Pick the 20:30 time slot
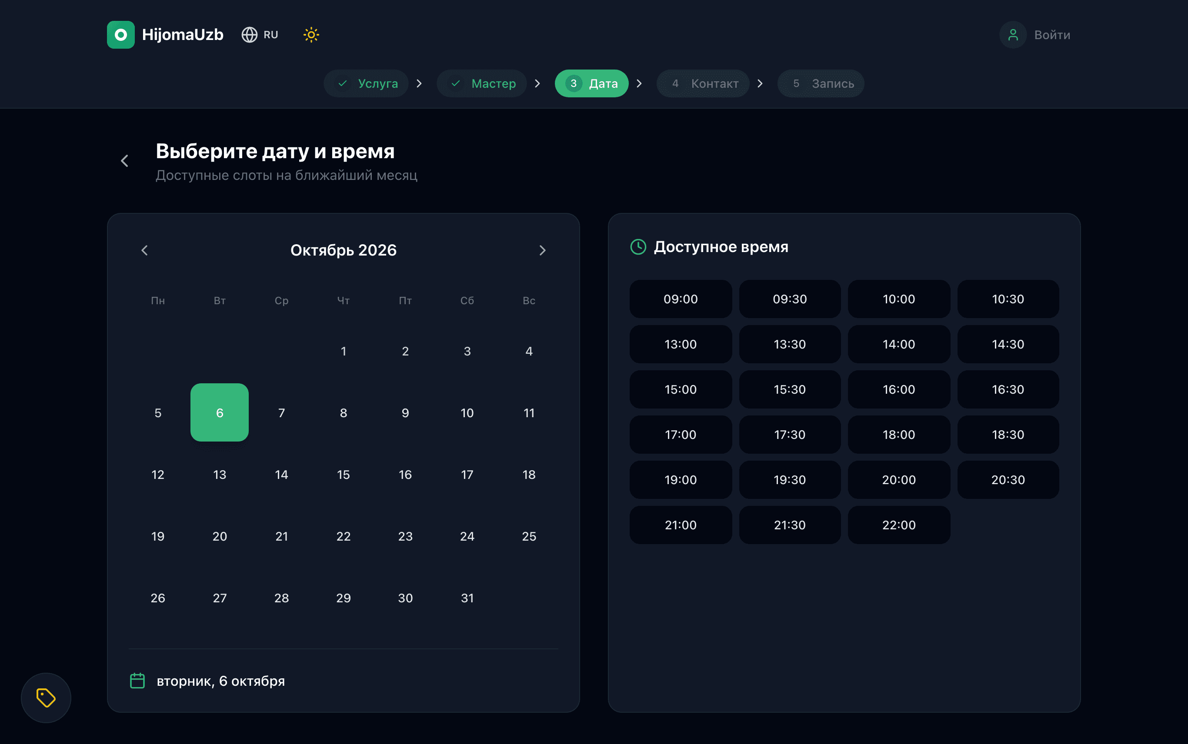The width and height of the screenshot is (1188, 744). click(1008, 480)
